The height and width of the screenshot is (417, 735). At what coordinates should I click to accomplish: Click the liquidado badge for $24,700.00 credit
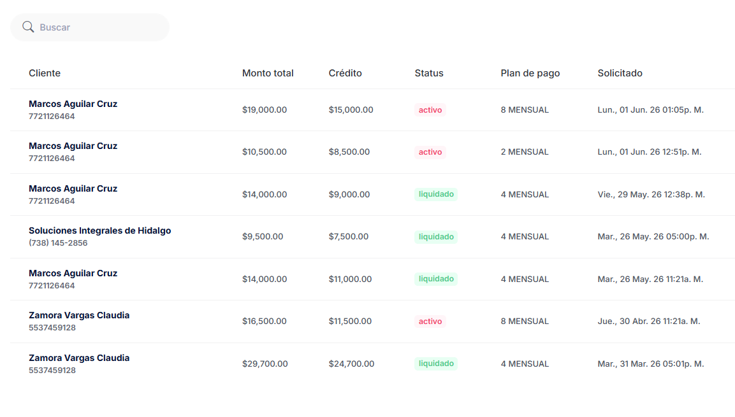[436, 364]
